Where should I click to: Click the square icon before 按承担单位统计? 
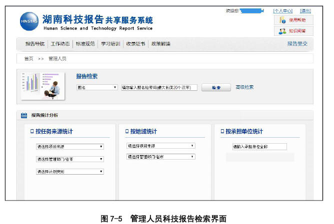coord(221,132)
